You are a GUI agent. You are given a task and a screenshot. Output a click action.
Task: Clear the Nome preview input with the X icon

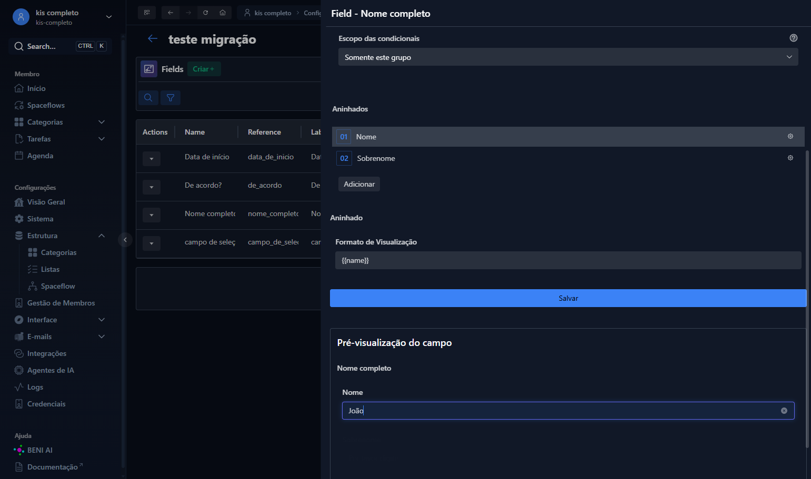click(784, 411)
